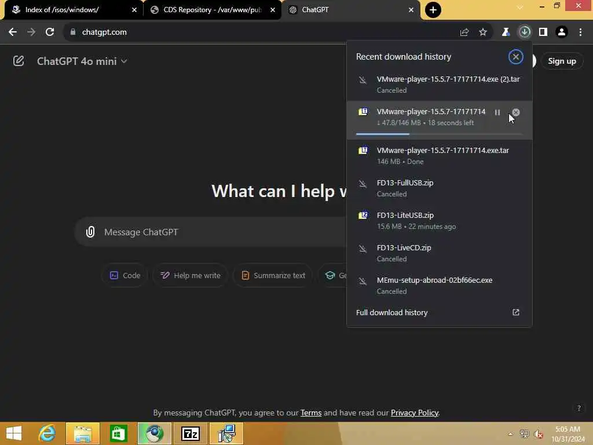
Task: Open File Explorer from the taskbar
Action: pyautogui.click(x=83, y=433)
